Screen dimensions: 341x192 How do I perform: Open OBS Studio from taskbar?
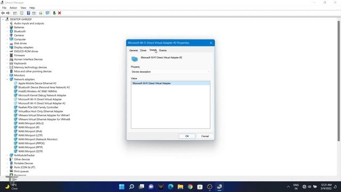pos(209,187)
